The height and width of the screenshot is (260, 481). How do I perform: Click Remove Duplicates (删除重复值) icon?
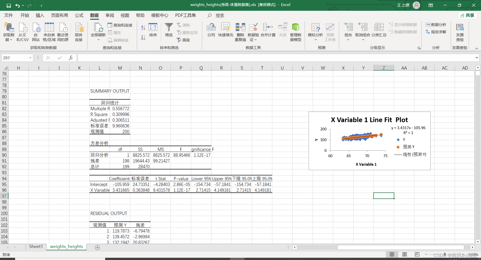[x=240, y=32]
